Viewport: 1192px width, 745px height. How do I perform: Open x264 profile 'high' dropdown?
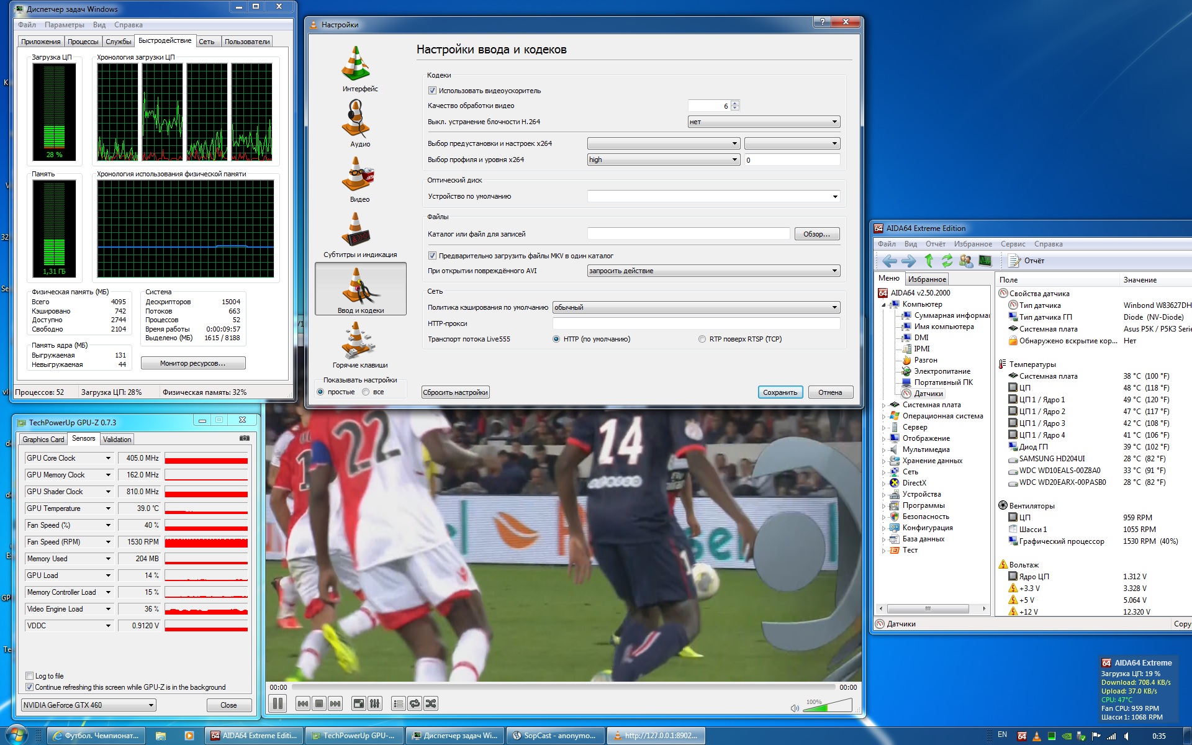[x=663, y=160]
